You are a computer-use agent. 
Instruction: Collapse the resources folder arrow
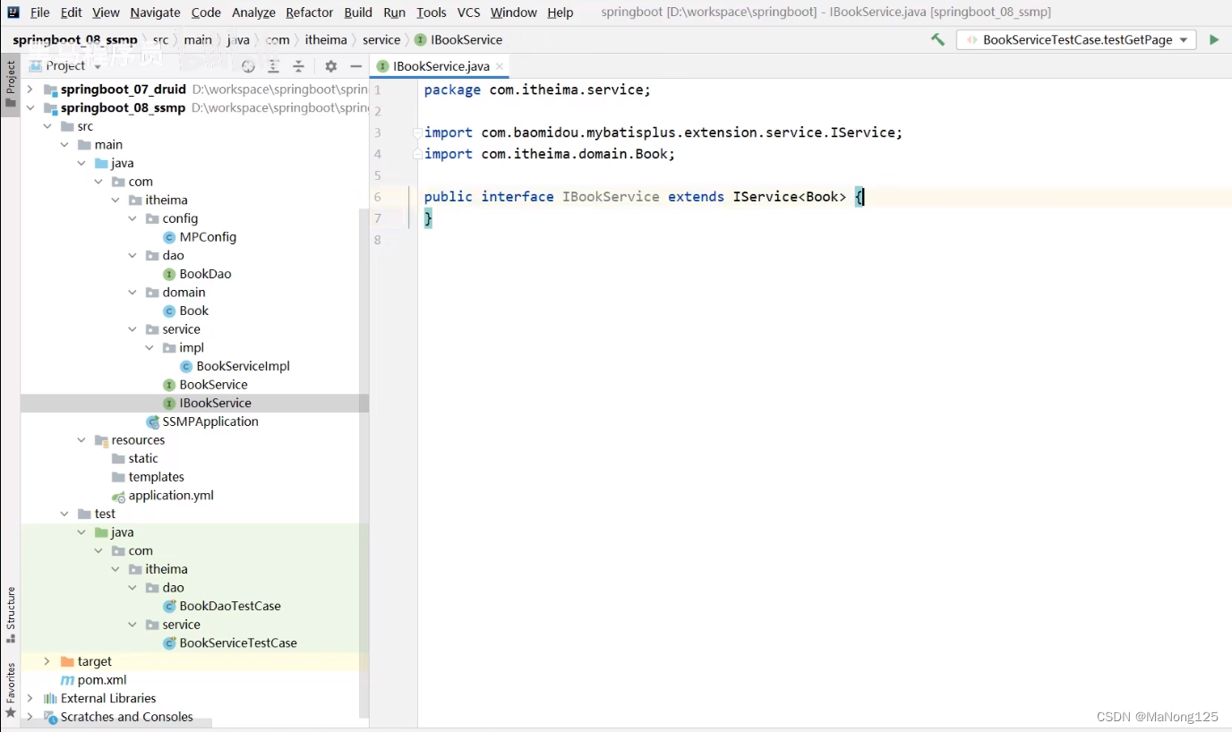click(81, 440)
